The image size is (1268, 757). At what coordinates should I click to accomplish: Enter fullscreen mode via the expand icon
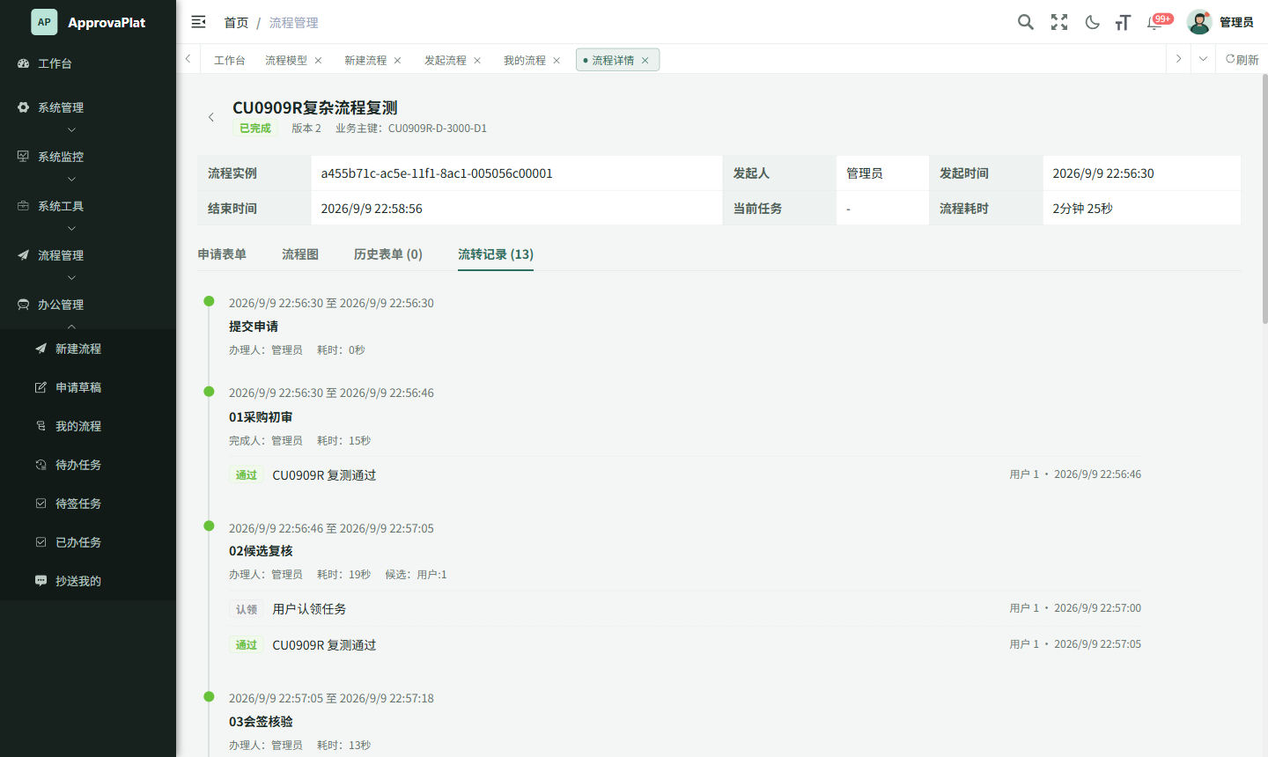pyautogui.click(x=1059, y=22)
